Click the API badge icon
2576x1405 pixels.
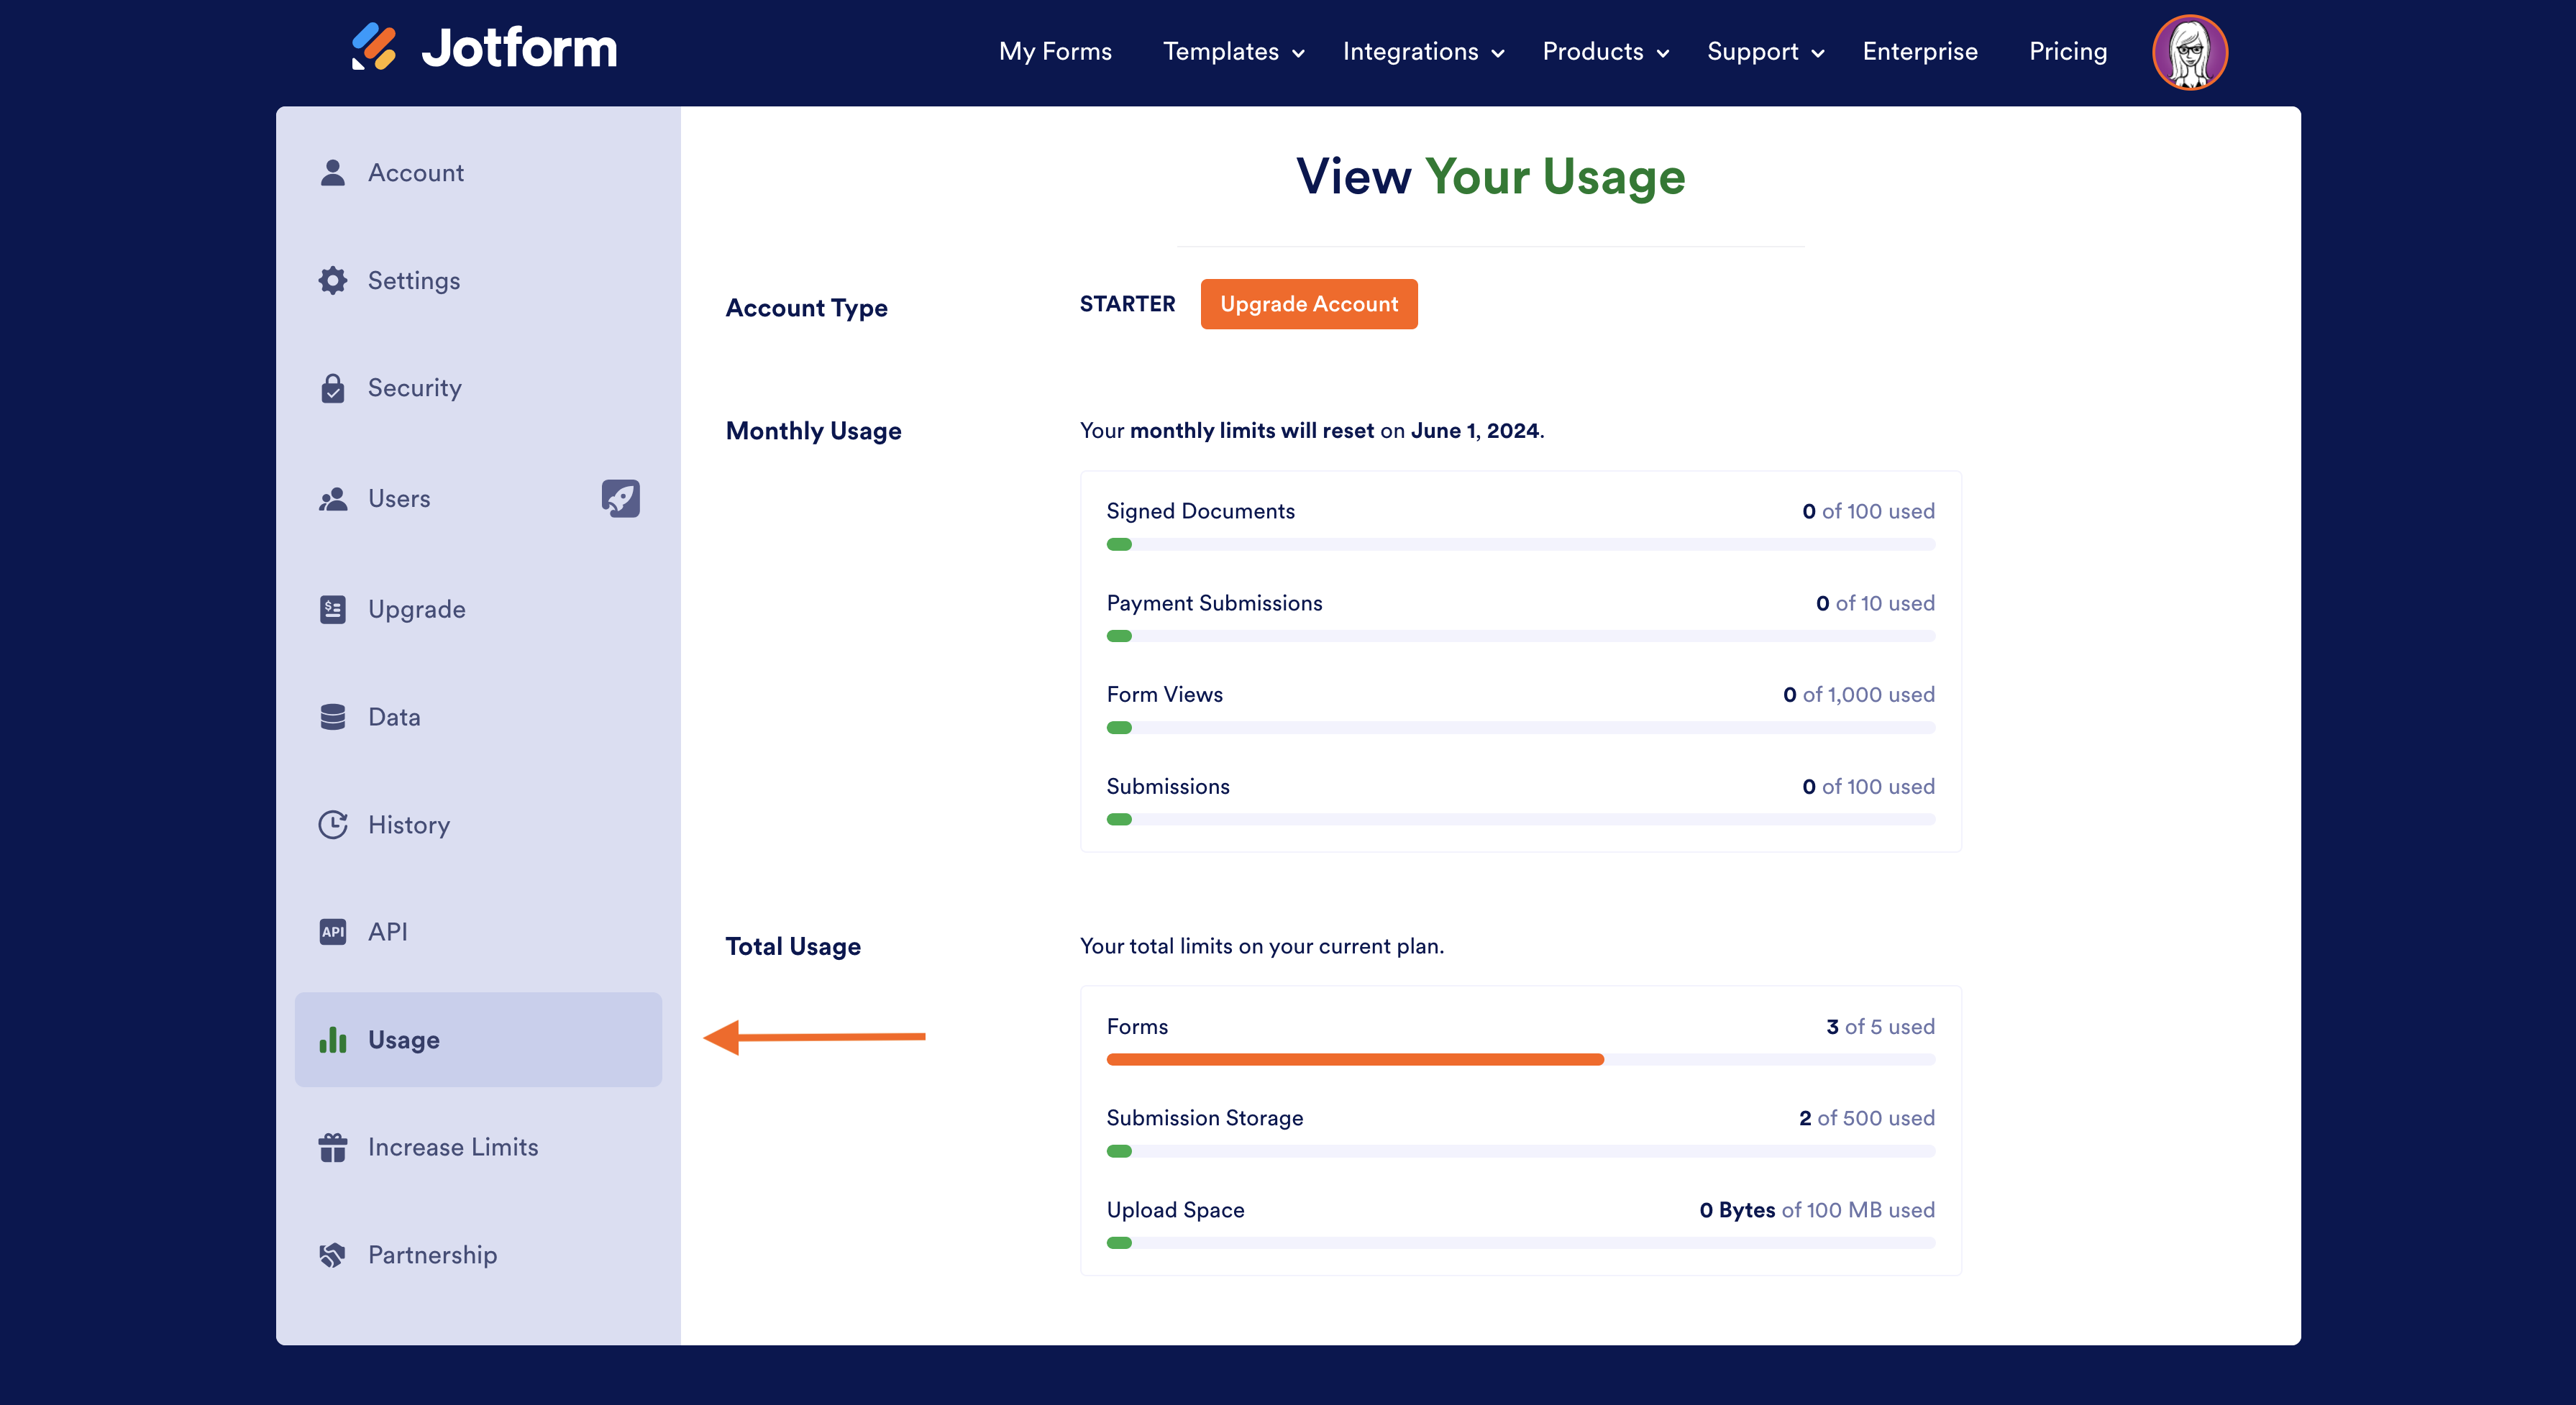[333, 931]
